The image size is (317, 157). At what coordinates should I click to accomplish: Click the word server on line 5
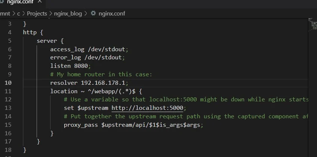[46, 41]
